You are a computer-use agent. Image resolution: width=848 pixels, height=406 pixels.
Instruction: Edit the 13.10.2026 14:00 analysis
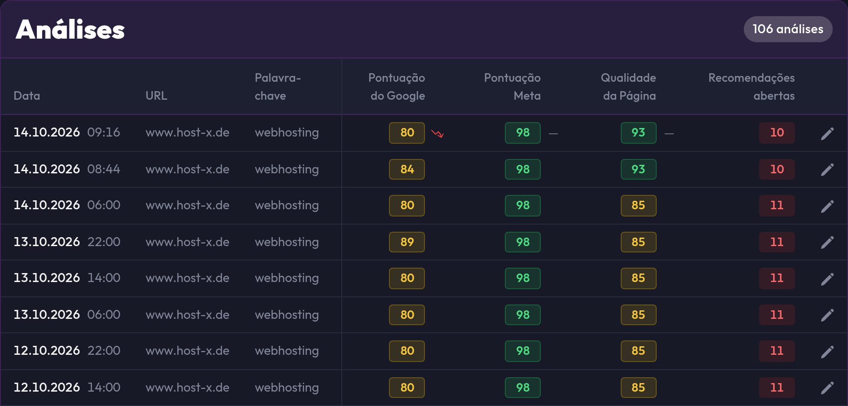pyautogui.click(x=827, y=278)
